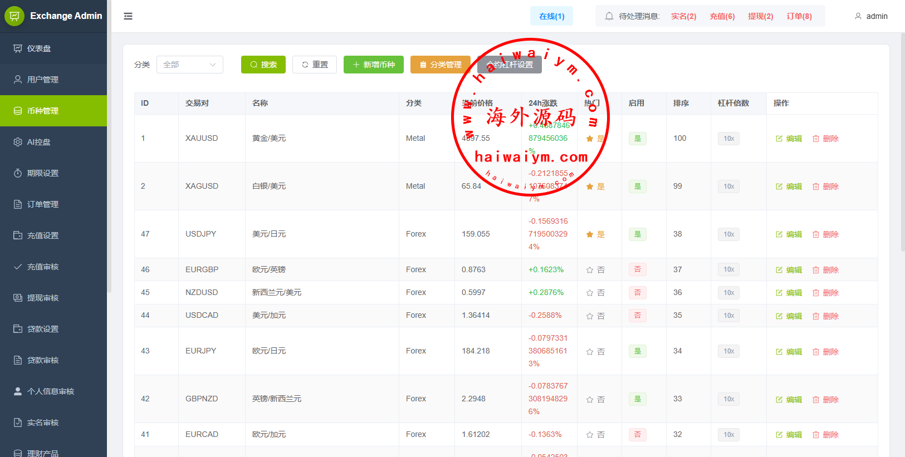Open the 分类 dropdown showing 全部
Viewport: 905px width, 457px height.
coord(190,65)
